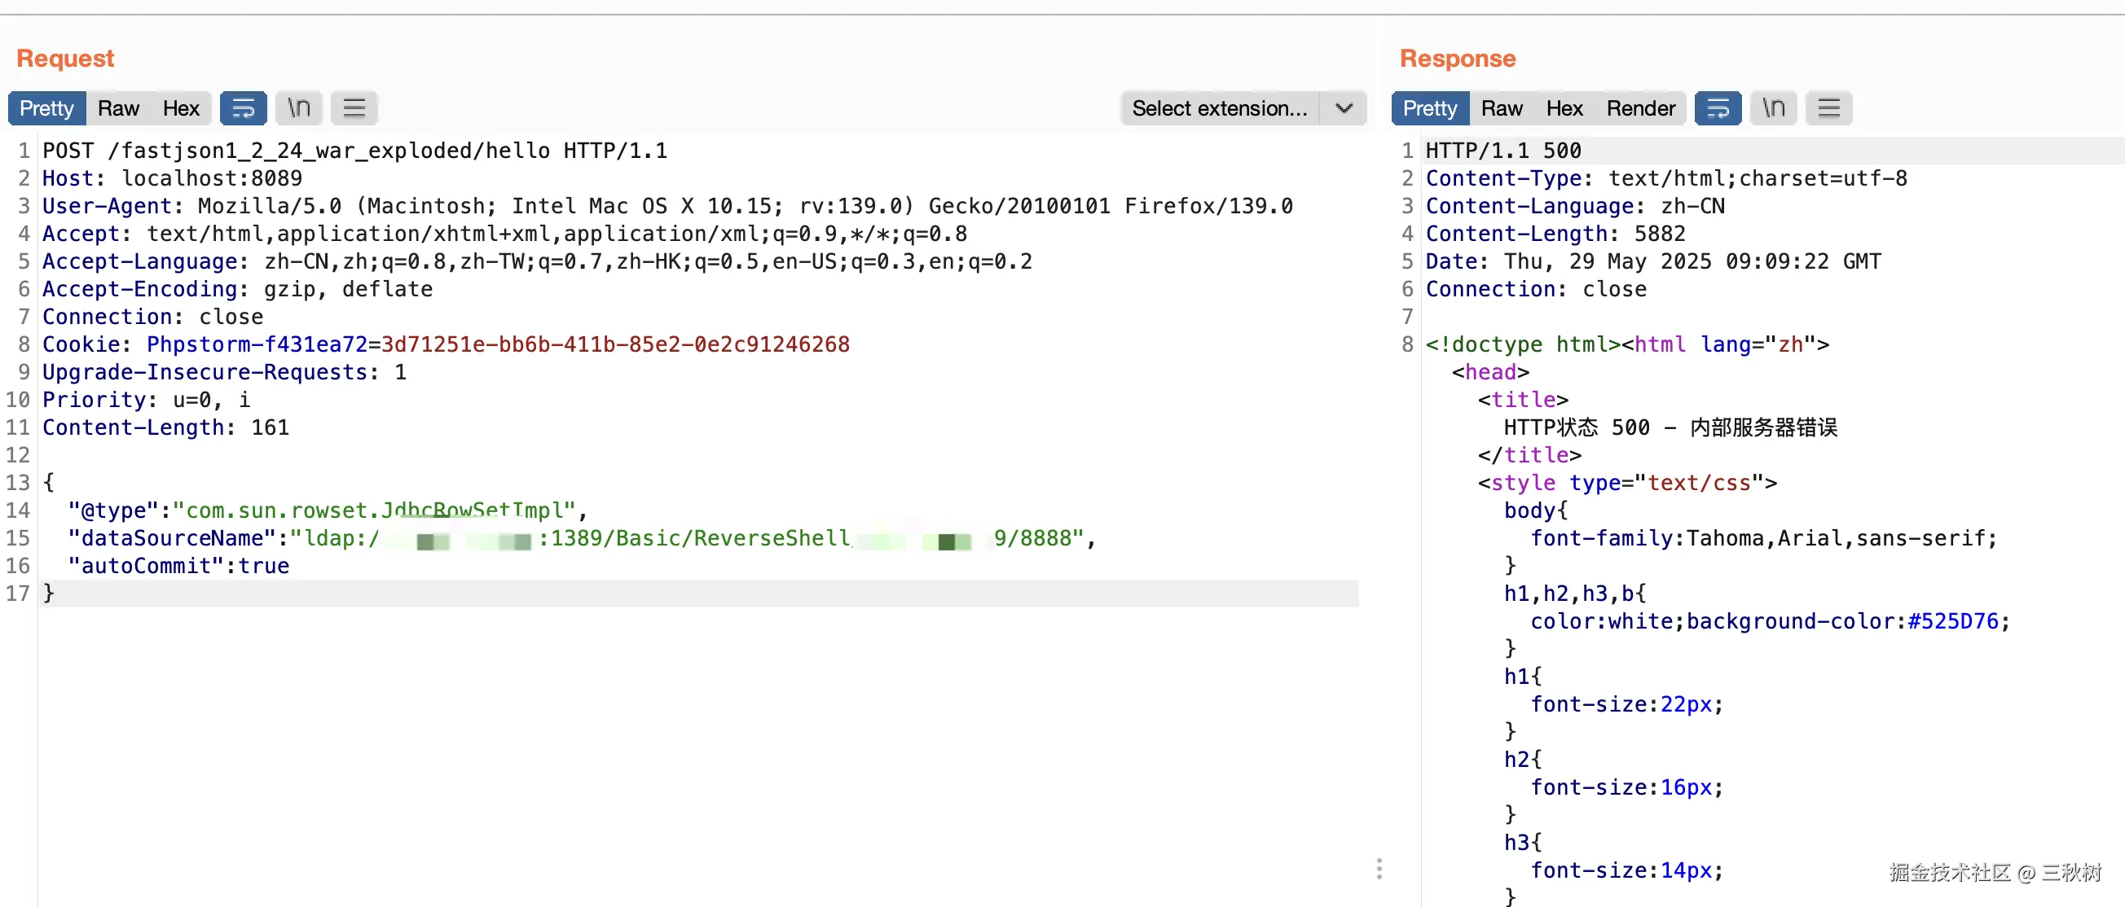Click the panel divider drag handle dots

[x=1379, y=868]
